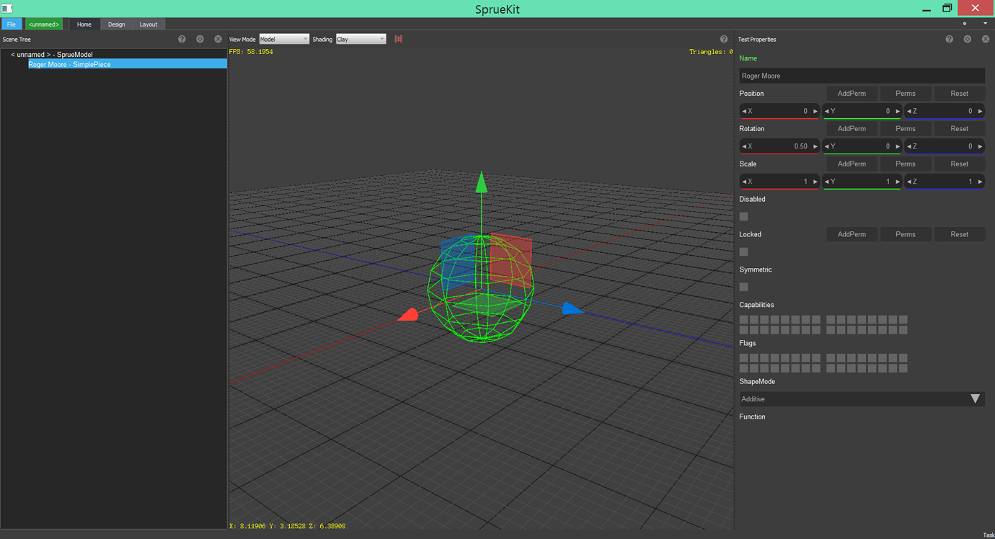Reset the Scale values
The width and height of the screenshot is (995, 539).
click(x=959, y=164)
